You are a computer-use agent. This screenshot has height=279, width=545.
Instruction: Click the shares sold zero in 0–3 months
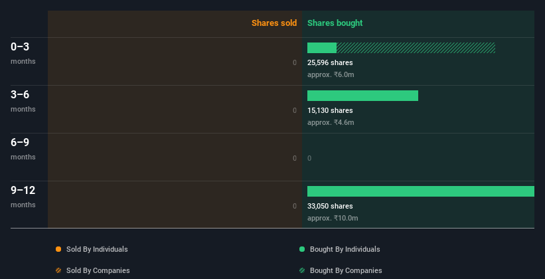pyautogui.click(x=295, y=62)
